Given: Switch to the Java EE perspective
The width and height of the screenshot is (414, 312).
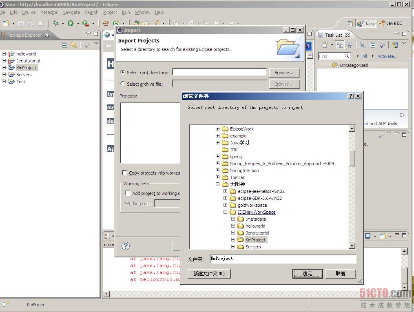Looking at the screenshot, I should click(390, 23).
